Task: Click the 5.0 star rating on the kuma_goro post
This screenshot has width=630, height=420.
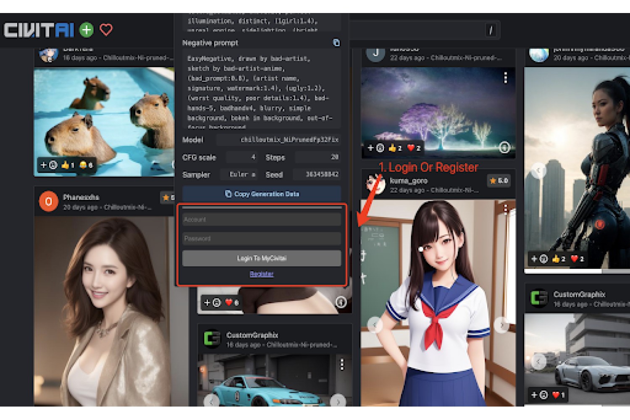Action: click(499, 181)
